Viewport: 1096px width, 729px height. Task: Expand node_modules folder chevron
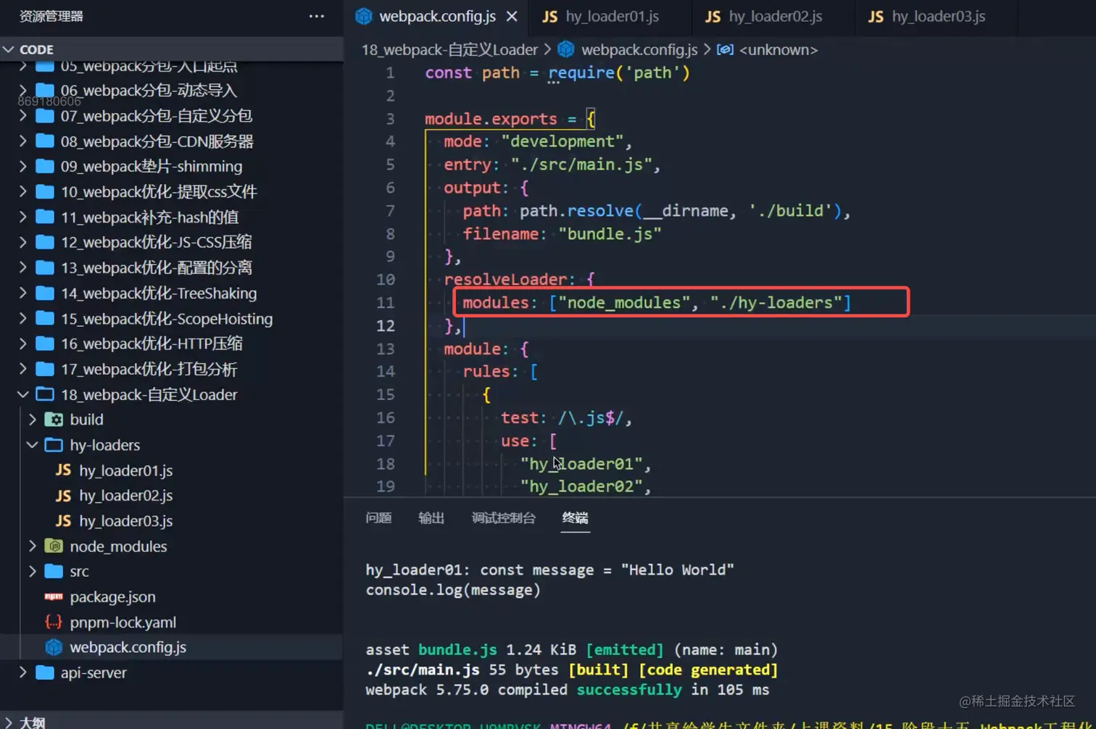(x=32, y=546)
